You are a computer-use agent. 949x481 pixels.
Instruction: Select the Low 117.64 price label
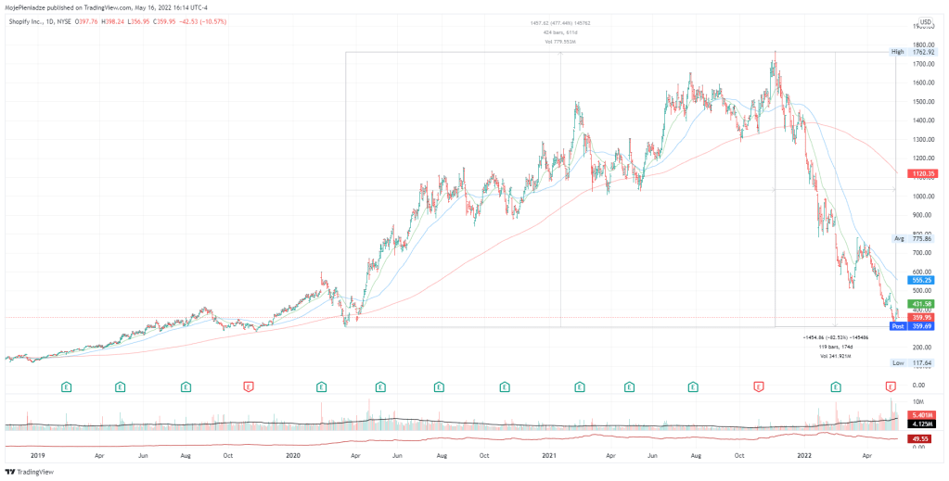tap(917, 362)
